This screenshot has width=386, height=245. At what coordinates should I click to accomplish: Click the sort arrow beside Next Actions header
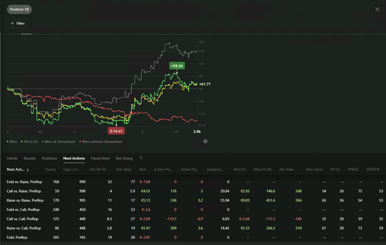pyautogui.click(x=28, y=169)
